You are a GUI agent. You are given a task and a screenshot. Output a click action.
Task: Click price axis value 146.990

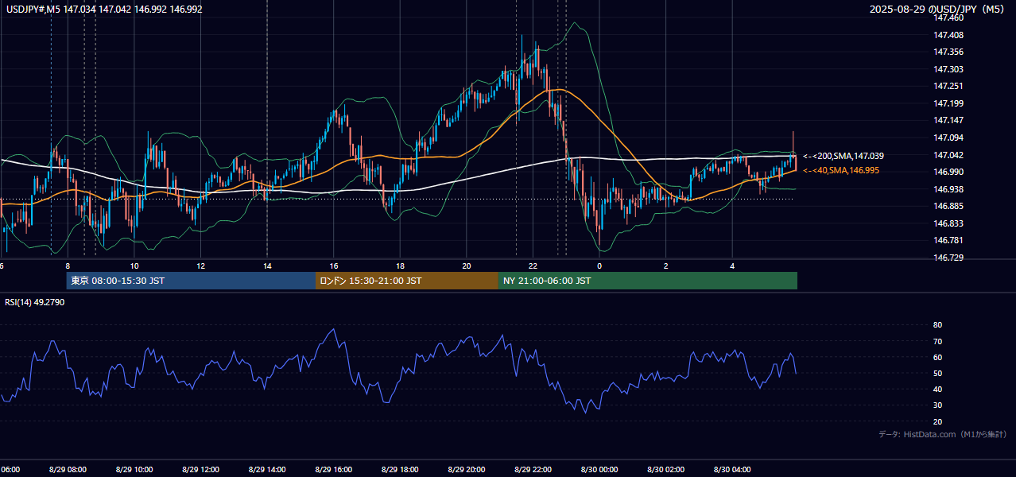(949, 172)
